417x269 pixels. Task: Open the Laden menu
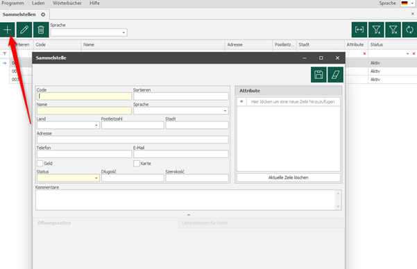tap(38, 3)
